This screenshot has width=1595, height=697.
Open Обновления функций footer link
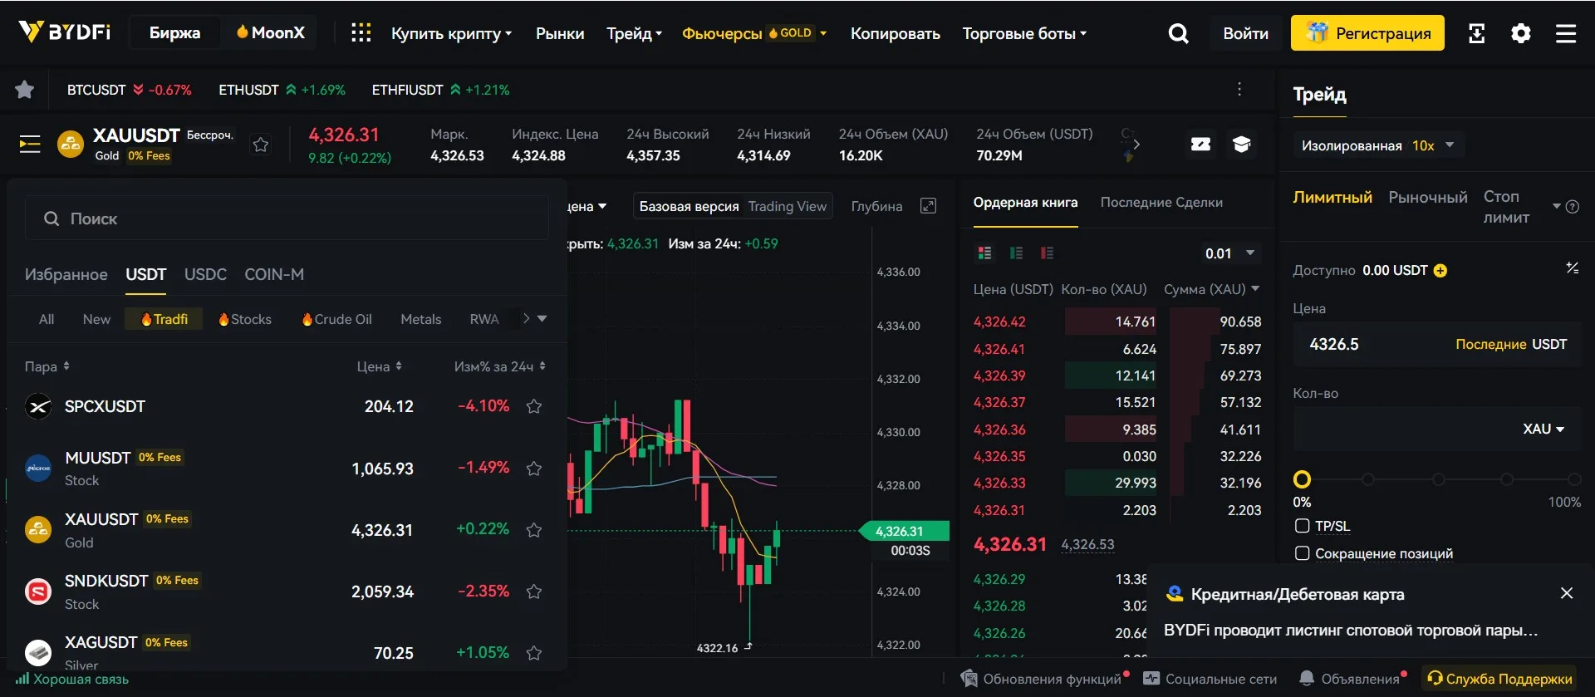pos(1045,679)
